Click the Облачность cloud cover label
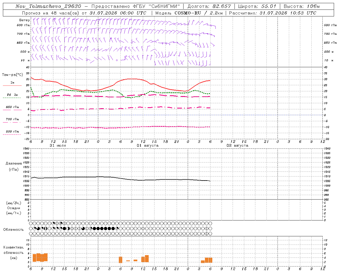Image resolution: width=338 pixels, height=271 pixels. point(13,229)
